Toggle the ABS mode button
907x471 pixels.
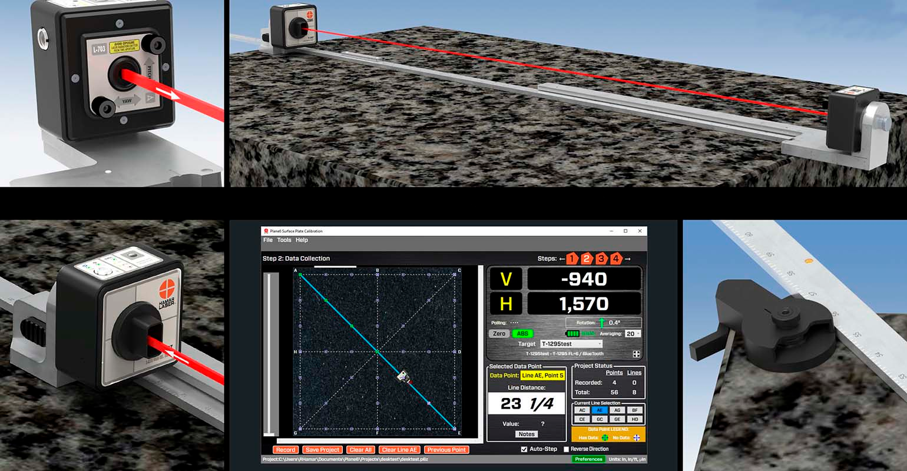[522, 333]
